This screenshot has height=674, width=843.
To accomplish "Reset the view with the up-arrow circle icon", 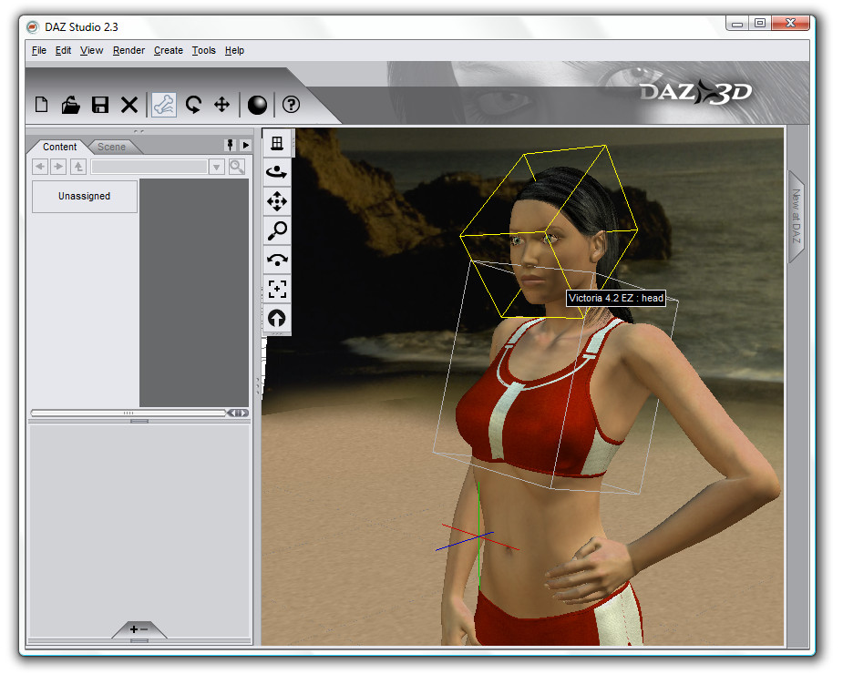I will (x=277, y=318).
